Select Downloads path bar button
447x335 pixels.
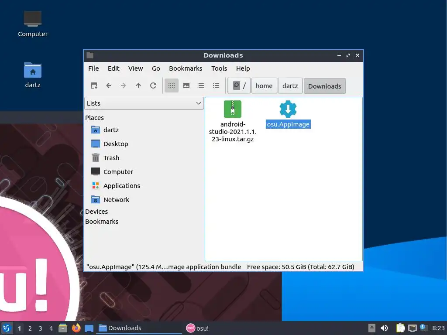[x=324, y=86]
